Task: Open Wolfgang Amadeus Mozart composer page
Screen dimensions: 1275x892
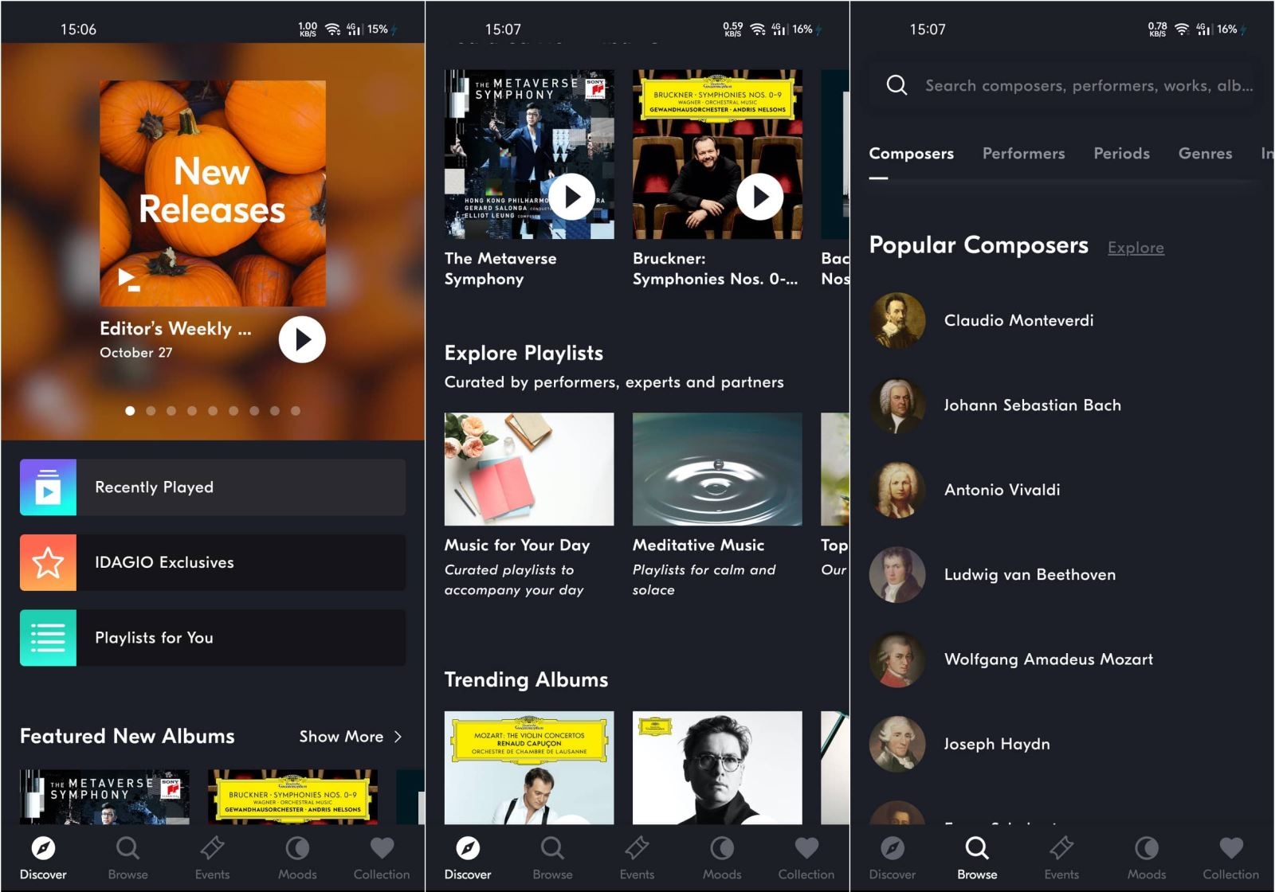Action: (1062, 659)
